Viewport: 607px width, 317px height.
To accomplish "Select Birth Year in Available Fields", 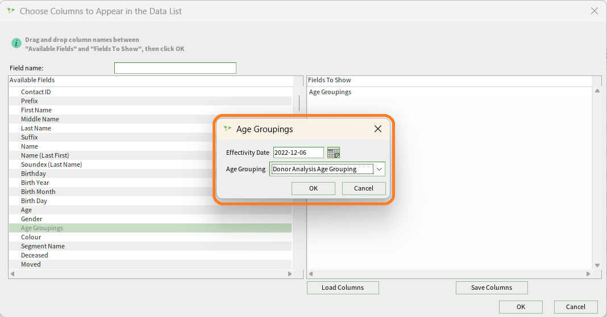I will tap(150, 183).
